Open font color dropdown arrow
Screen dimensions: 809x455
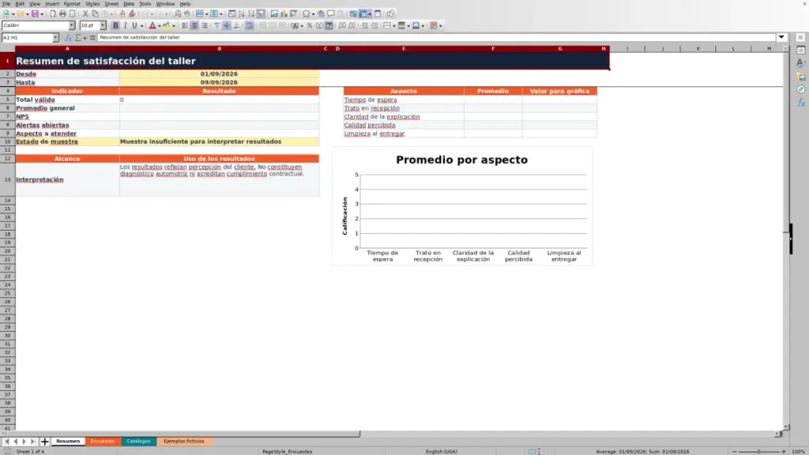pyautogui.click(x=160, y=26)
